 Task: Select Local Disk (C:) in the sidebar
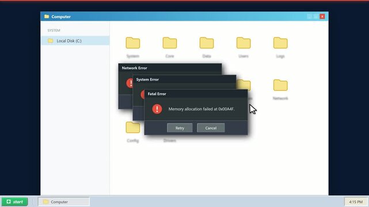point(75,41)
